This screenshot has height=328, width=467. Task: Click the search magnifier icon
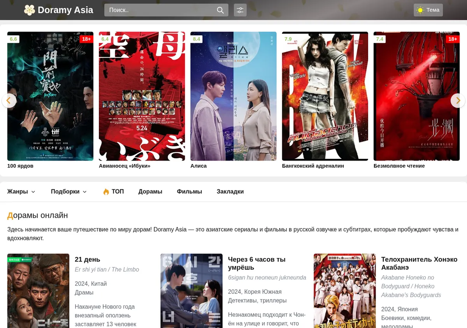click(x=220, y=10)
